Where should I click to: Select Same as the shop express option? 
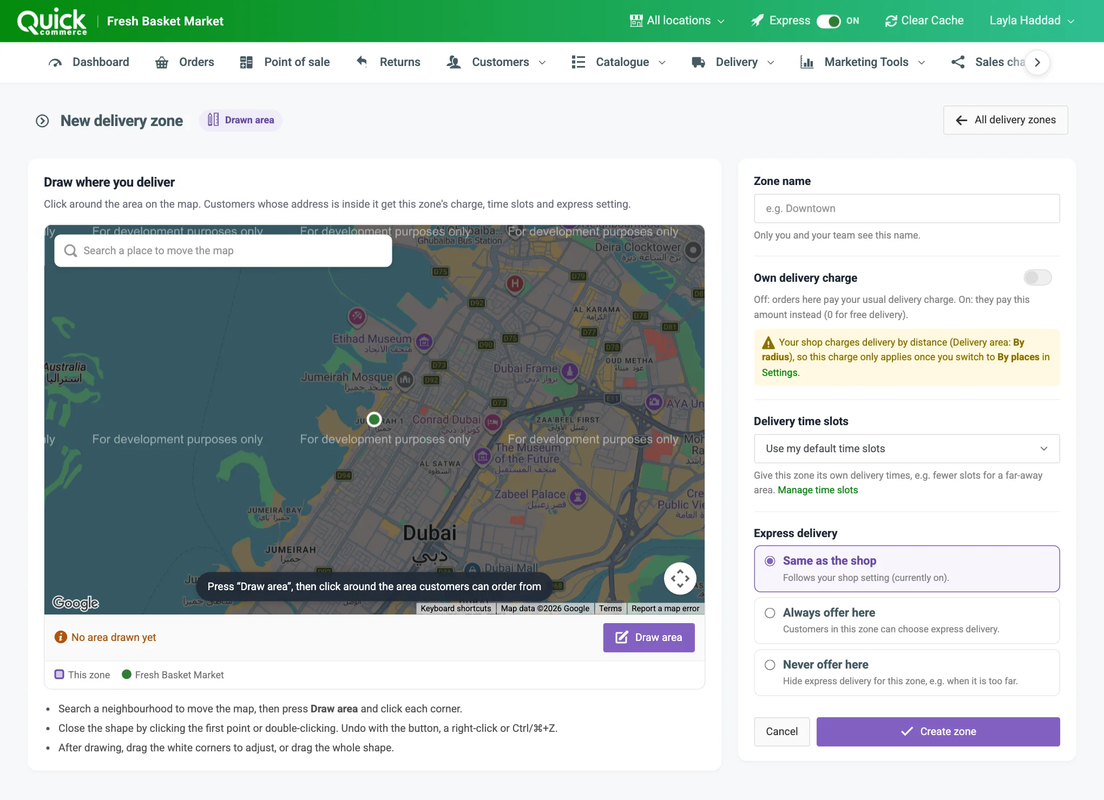pyautogui.click(x=906, y=568)
